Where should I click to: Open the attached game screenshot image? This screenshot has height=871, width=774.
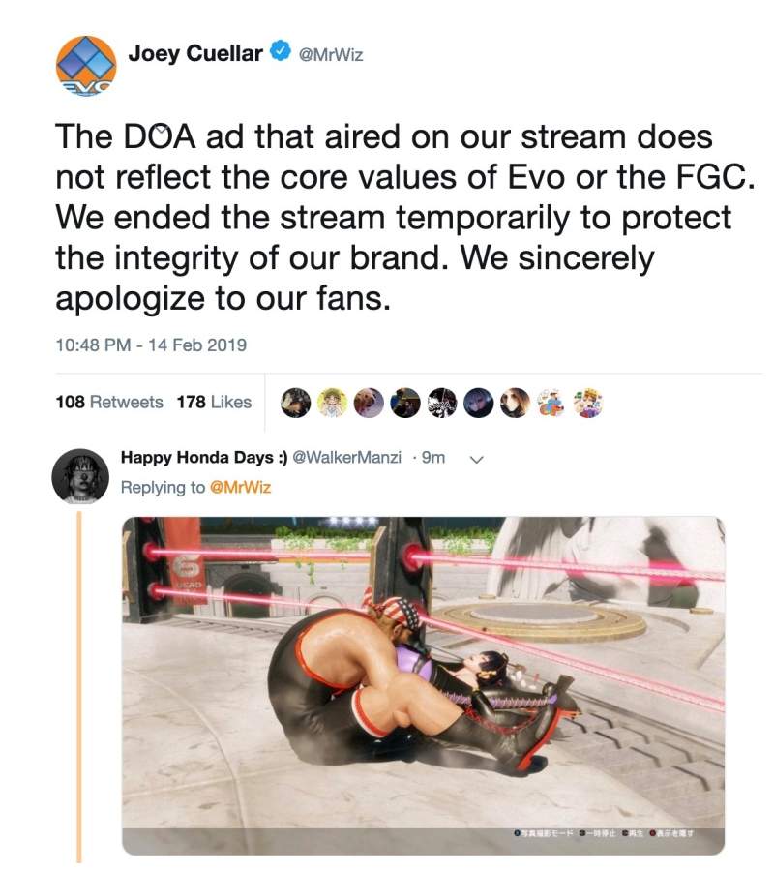tap(423, 686)
